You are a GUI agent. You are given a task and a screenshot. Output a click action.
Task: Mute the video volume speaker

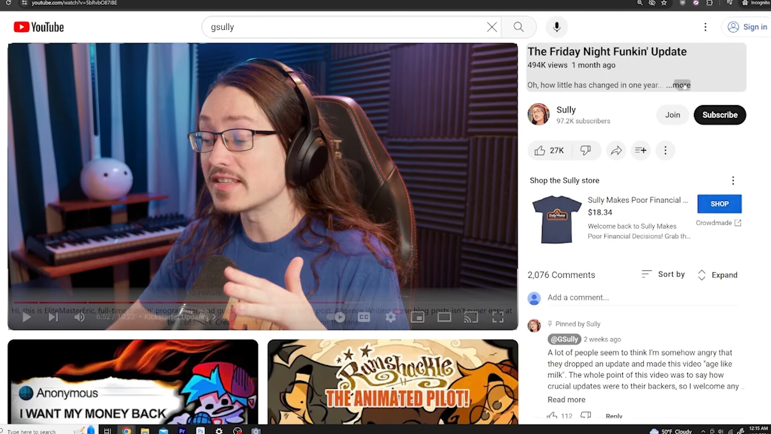[79, 317]
